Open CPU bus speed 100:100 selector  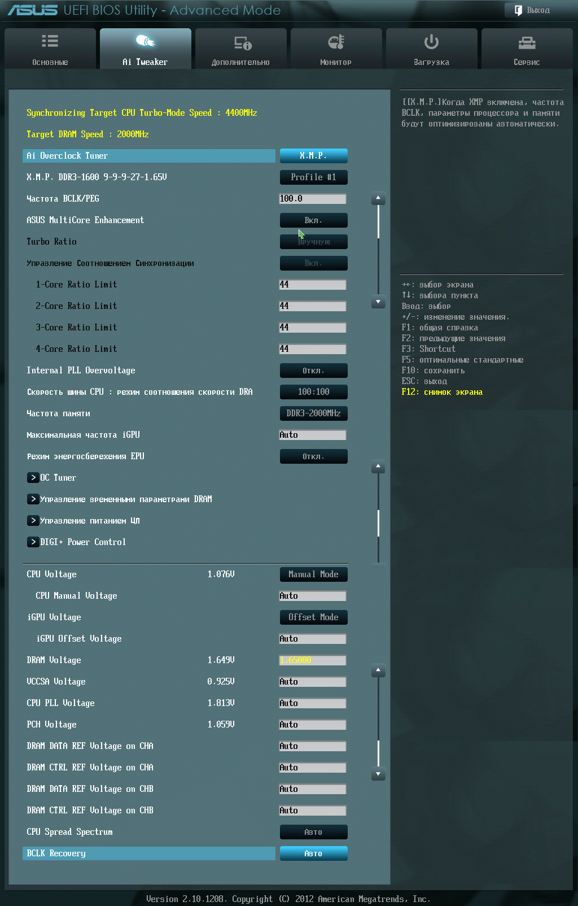click(313, 392)
